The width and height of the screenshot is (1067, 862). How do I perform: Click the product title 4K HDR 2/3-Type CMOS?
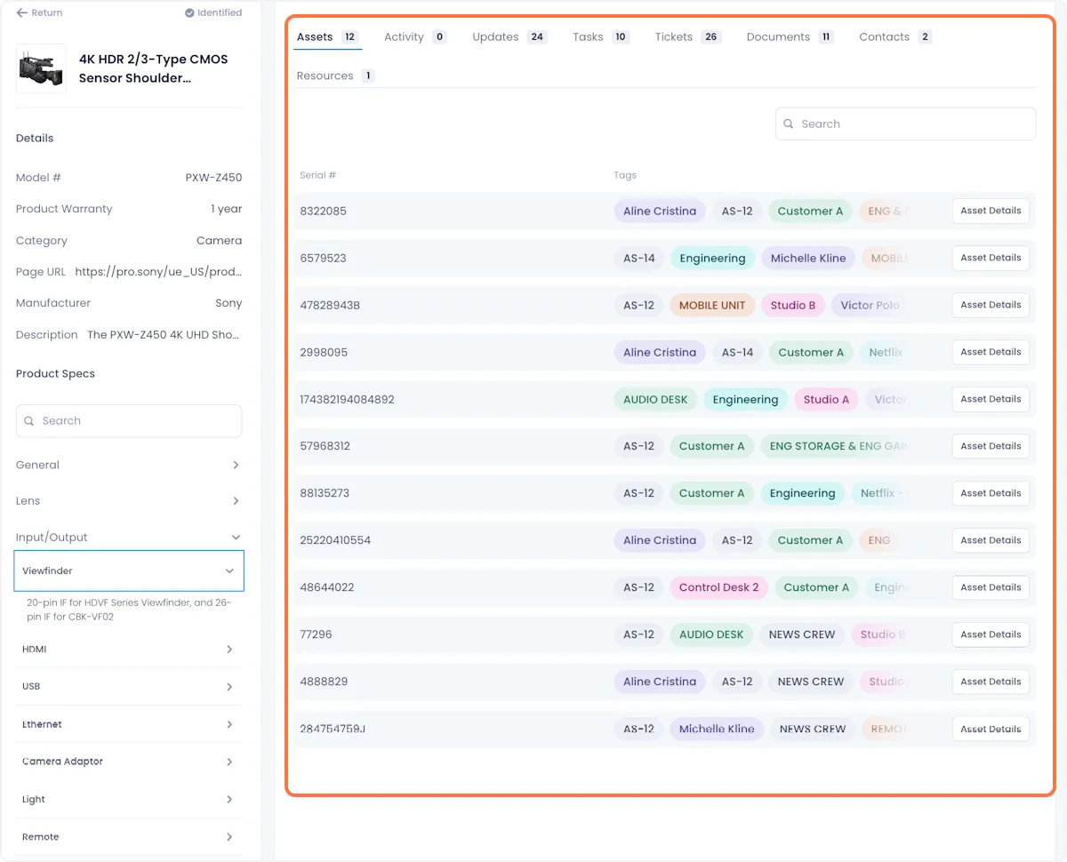point(154,68)
